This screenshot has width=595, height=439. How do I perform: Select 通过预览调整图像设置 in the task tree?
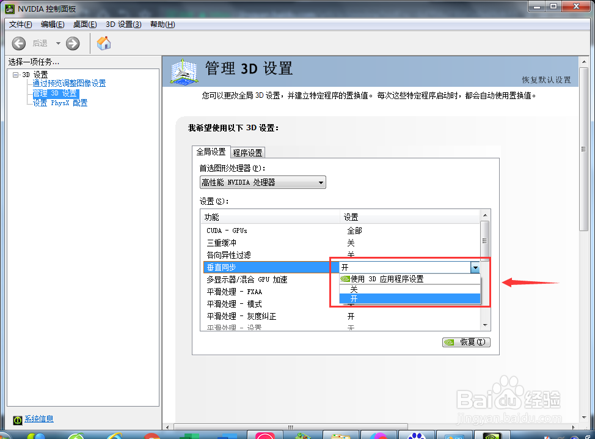point(69,83)
